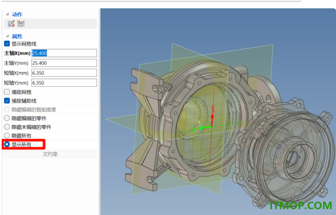Click the 短轴Y(mm) input box
Viewport: 336px width, 215px height.
[64, 83]
